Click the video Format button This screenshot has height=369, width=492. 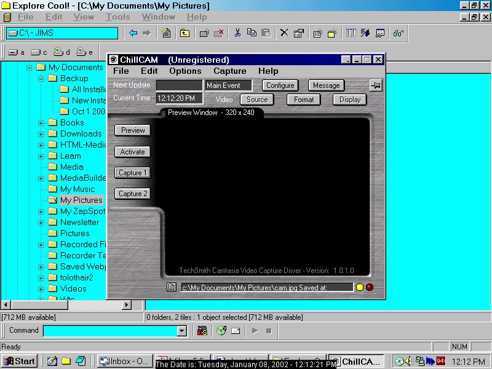(303, 100)
